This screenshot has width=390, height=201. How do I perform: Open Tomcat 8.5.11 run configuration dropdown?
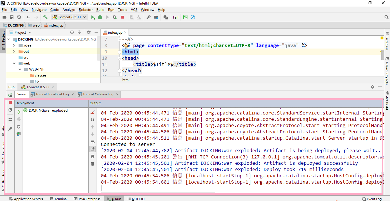[x=69, y=17]
